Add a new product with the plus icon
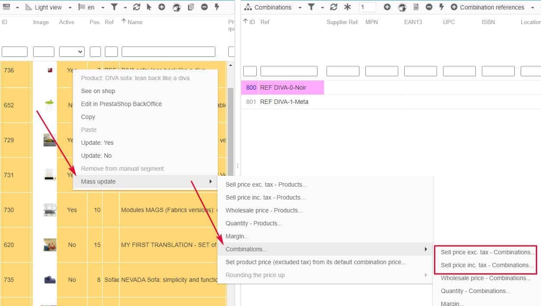 click(x=162, y=7)
